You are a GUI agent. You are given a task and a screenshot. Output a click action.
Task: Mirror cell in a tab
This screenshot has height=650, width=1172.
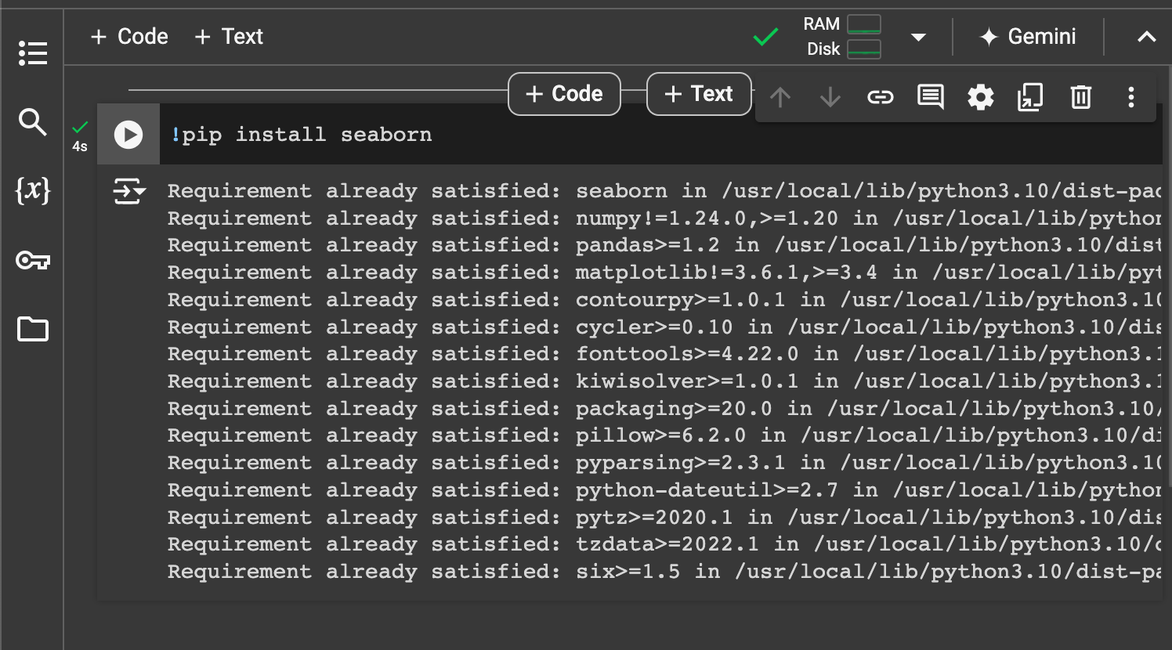click(1030, 97)
